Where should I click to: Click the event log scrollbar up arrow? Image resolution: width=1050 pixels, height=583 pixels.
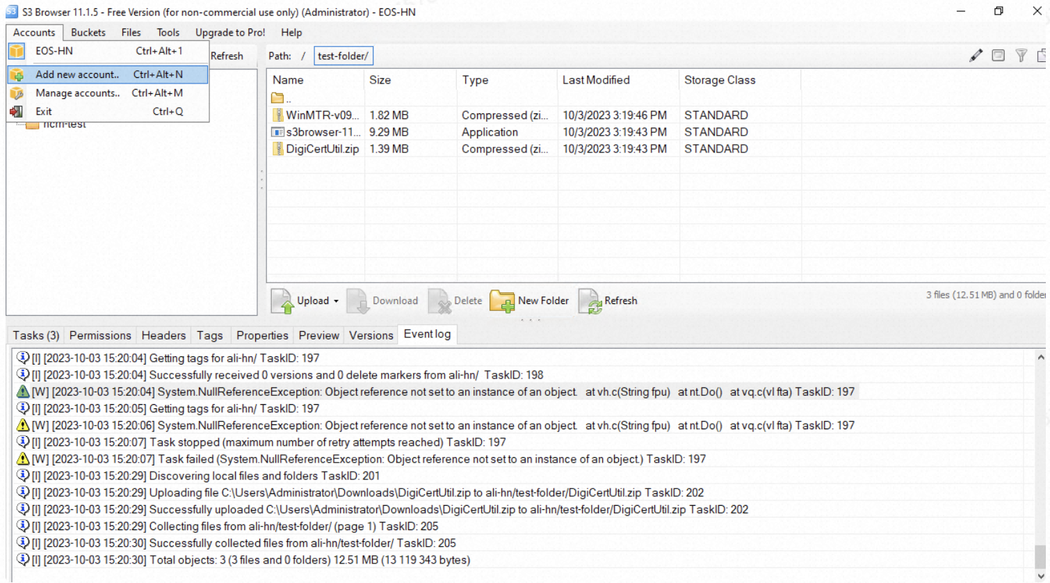1041,358
